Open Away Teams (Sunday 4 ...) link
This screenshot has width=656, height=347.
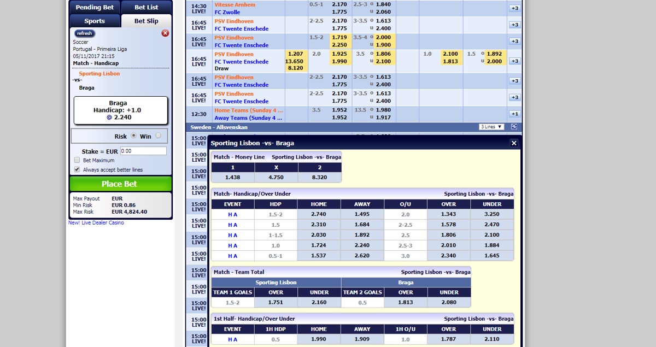coord(249,117)
